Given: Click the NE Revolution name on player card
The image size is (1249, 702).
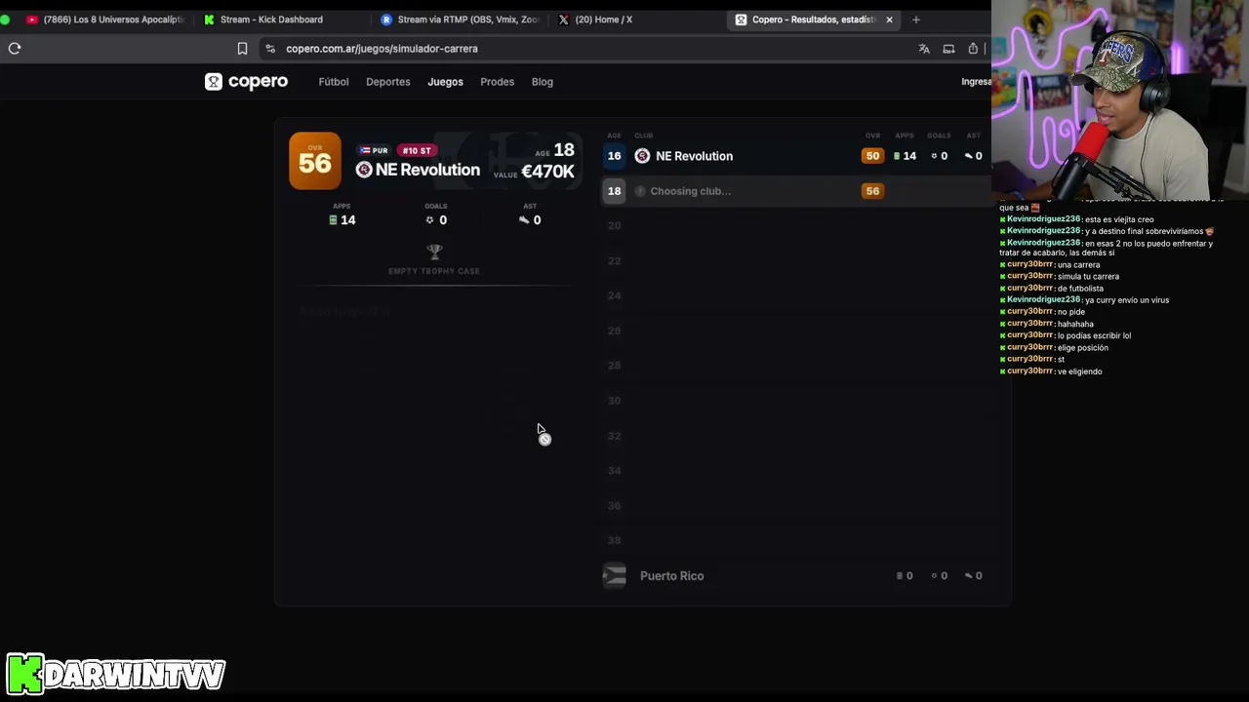Looking at the screenshot, I should [427, 170].
